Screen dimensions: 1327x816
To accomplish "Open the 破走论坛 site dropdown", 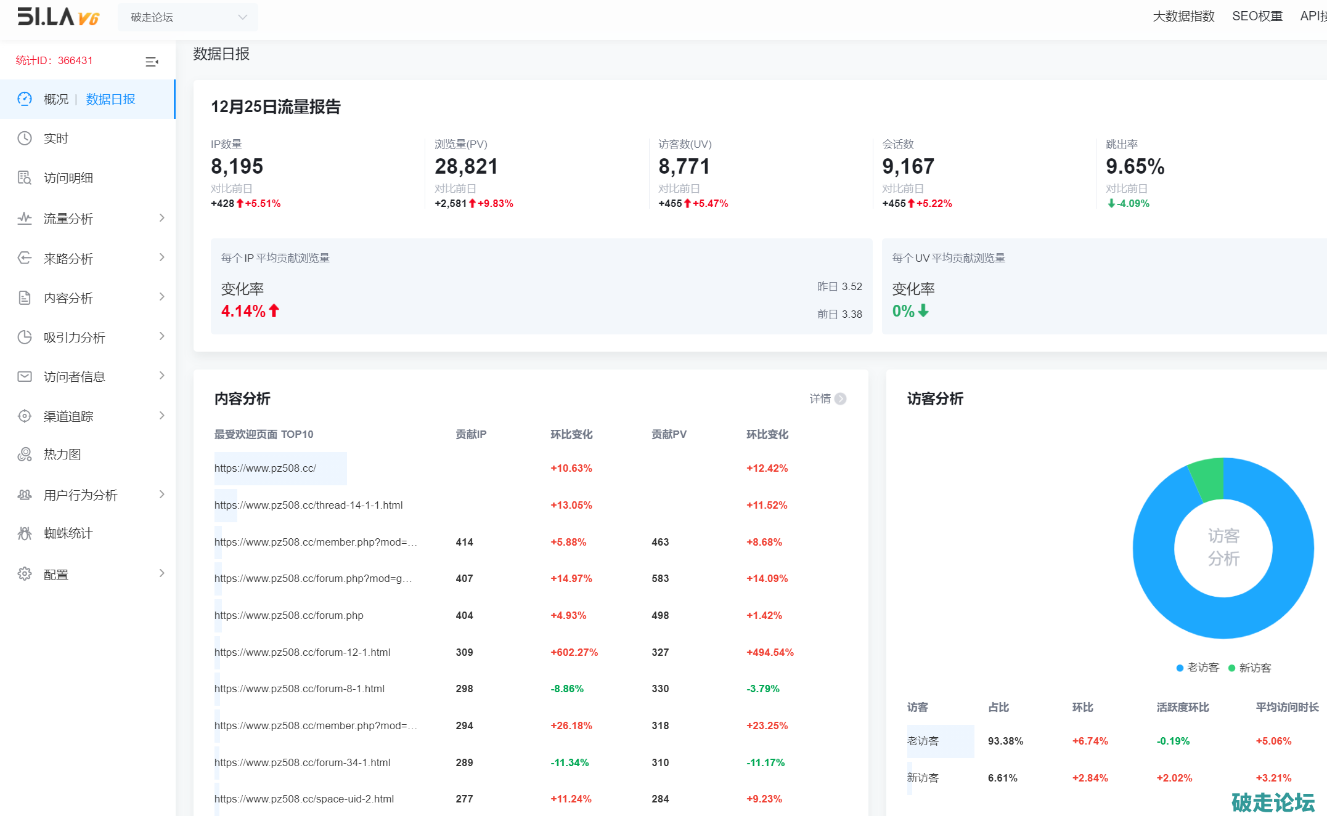I will [188, 17].
